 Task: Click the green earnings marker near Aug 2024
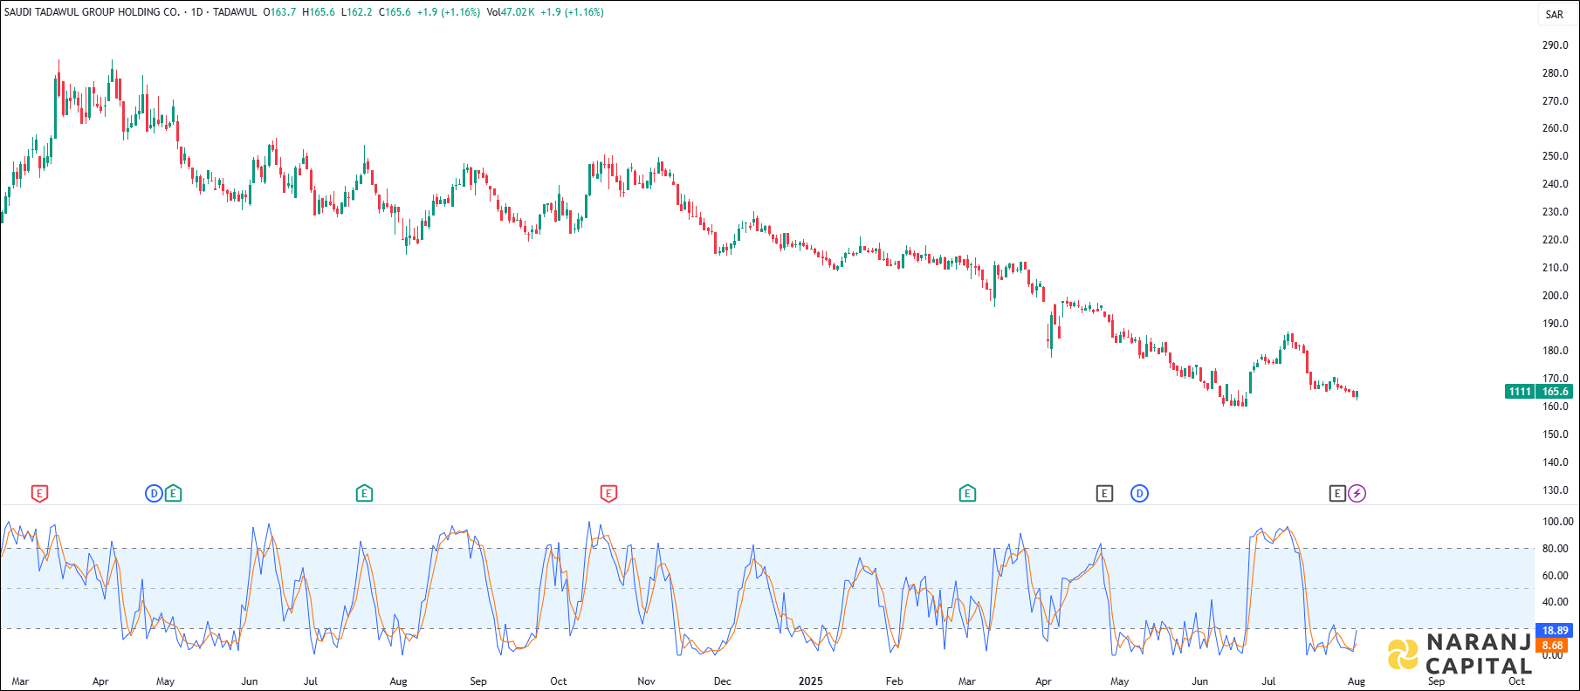[x=364, y=494]
